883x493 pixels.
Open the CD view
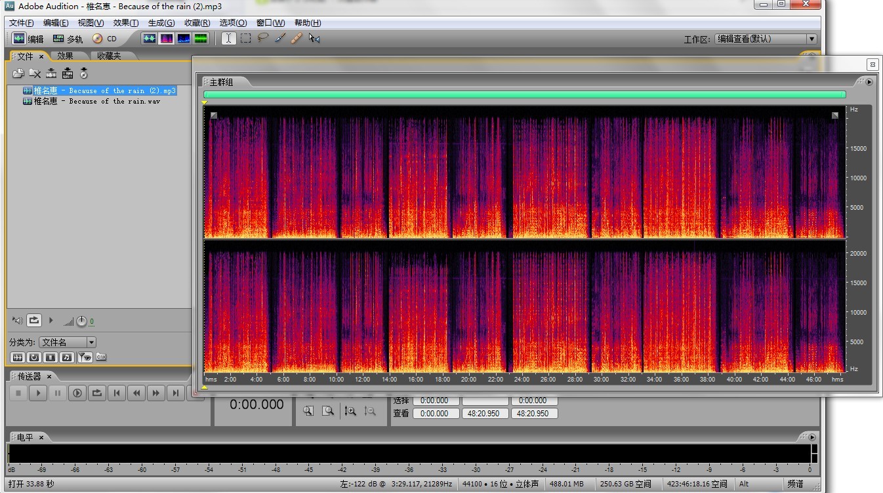[104, 39]
